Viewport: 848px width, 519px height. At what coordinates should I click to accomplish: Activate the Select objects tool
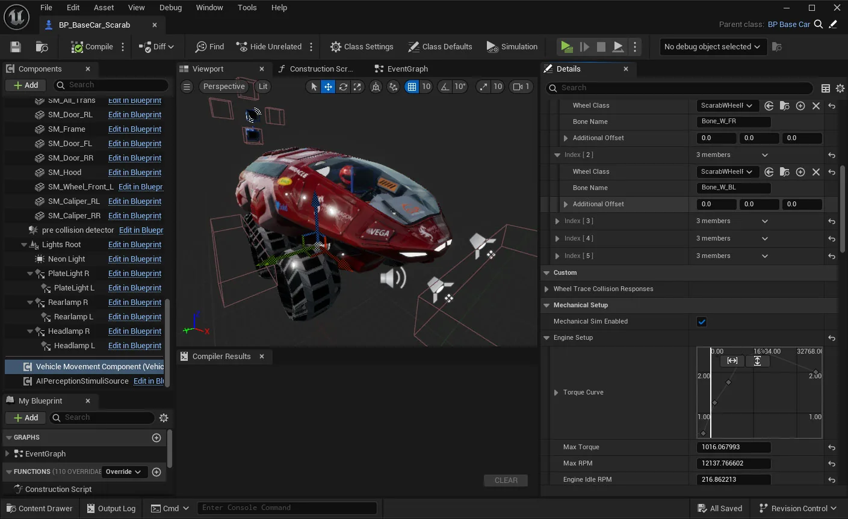coord(314,87)
